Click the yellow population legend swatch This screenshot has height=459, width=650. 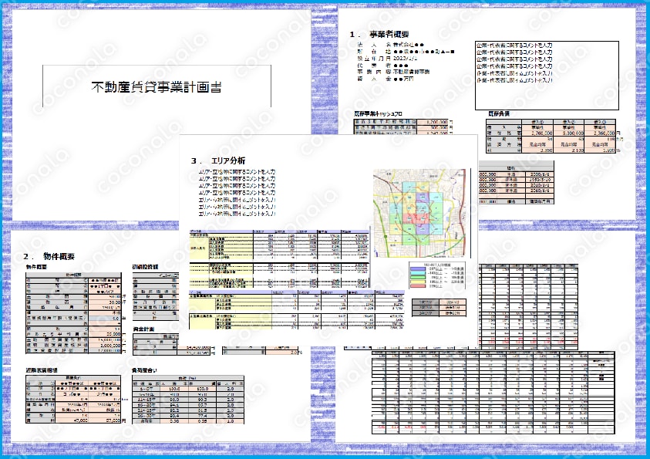418,282
